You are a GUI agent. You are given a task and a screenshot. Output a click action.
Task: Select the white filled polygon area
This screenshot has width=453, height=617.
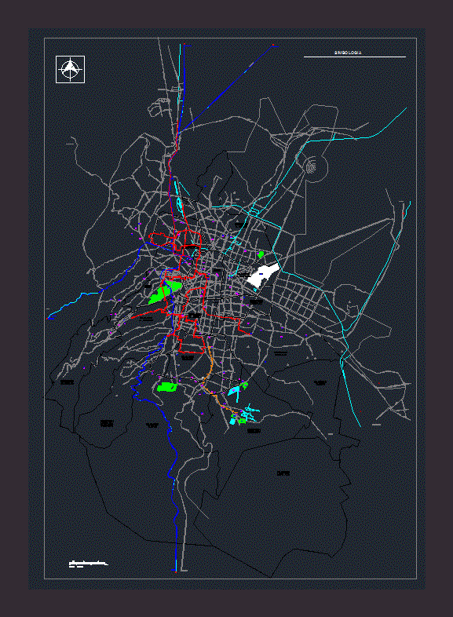click(x=263, y=275)
